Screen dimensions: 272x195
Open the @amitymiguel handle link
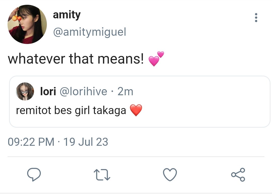pyautogui.click(x=89, y=32)
